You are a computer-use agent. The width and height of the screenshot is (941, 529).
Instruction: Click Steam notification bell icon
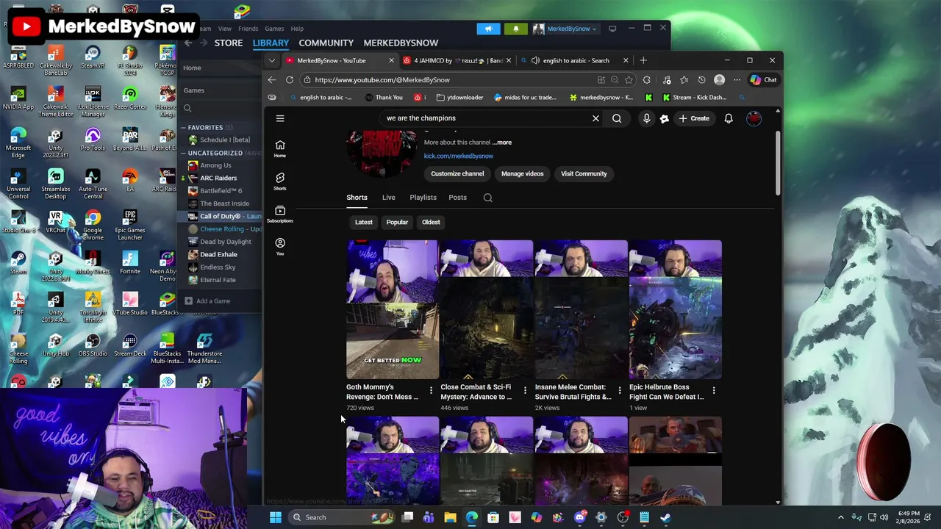pyautogui.click(x=515, y=29)
